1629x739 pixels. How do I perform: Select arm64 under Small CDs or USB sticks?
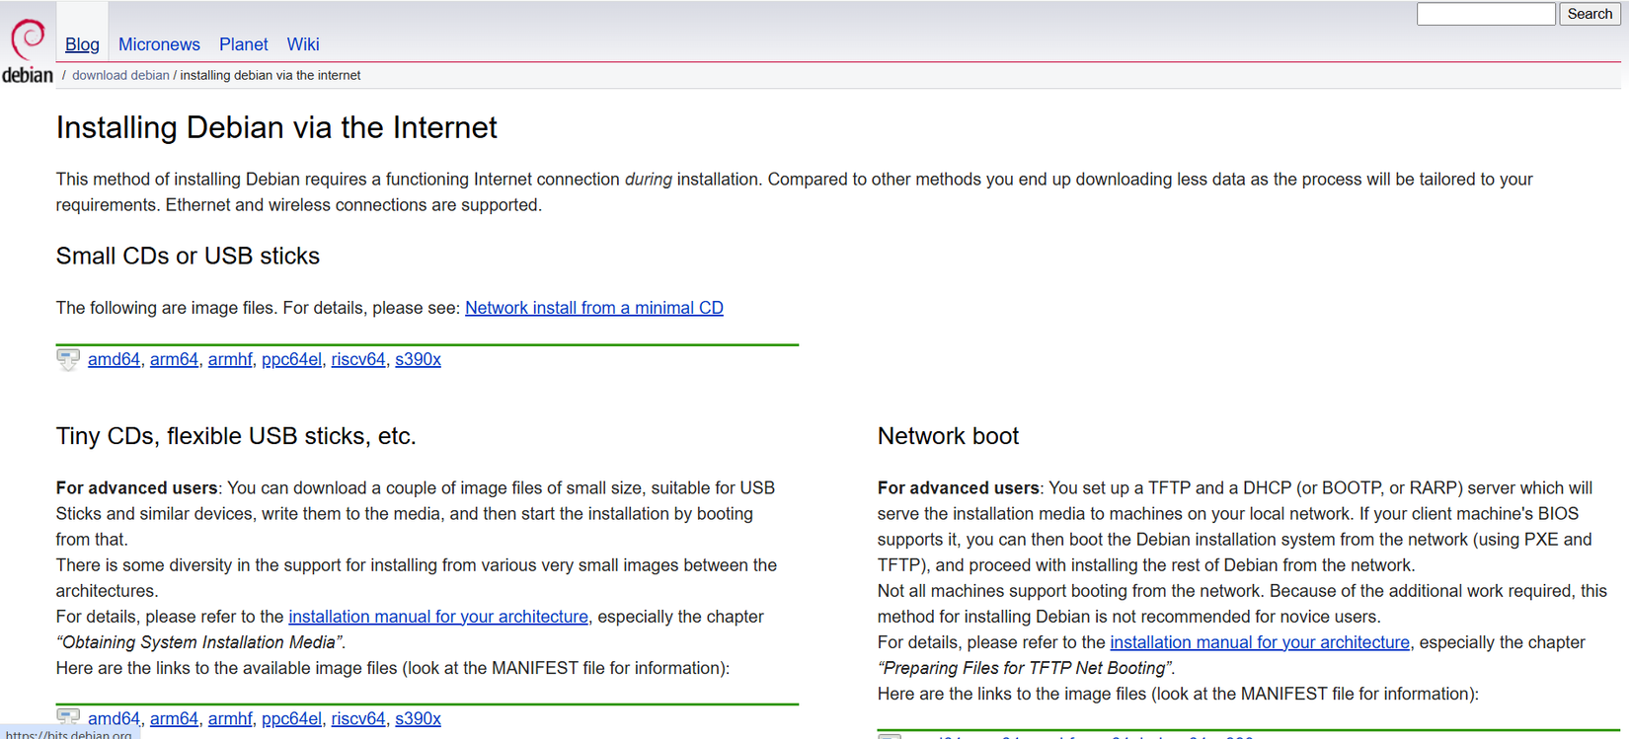[x=174, y=359]
